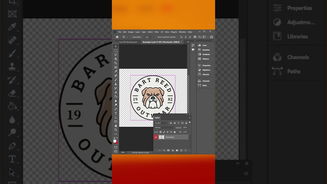Toggle lock image pixels brush icon
The height and width of the screenshot is (184, 327).
pos(164,132)
